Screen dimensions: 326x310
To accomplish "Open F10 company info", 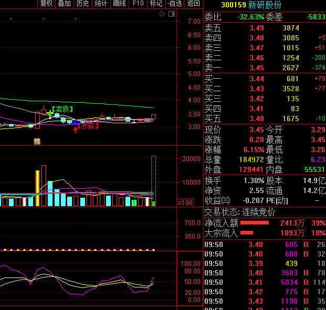I will point(138,4).
